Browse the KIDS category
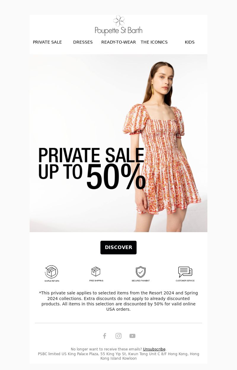 pyautogui.click(x=190, y=42)
